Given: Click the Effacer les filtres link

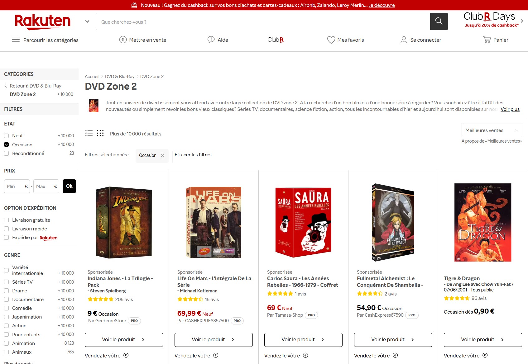Looking at the screenshot, I should click(x=193, y=155).
